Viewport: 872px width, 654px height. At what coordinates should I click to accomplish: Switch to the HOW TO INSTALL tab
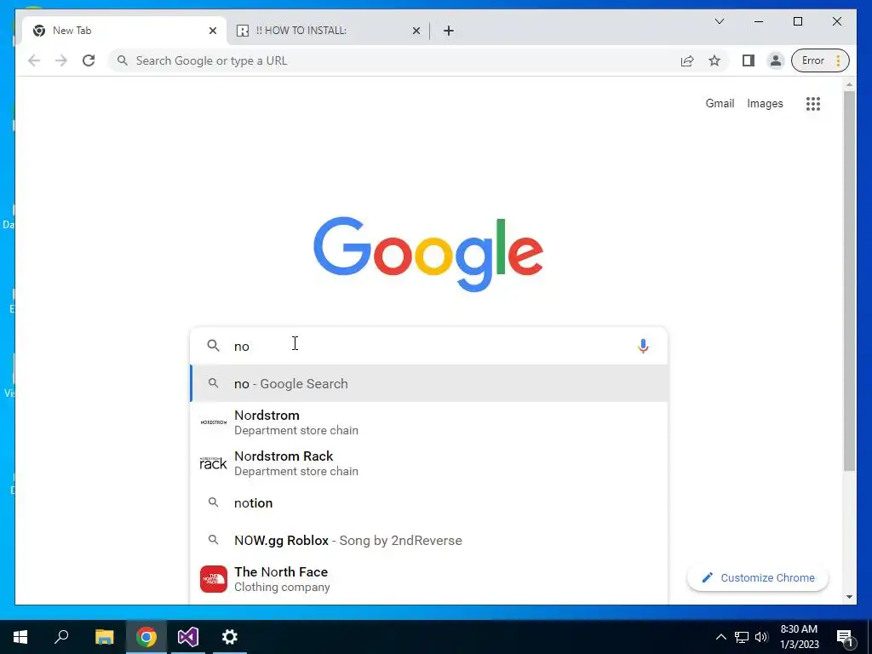pyautogui.click(x=328, y=31)
